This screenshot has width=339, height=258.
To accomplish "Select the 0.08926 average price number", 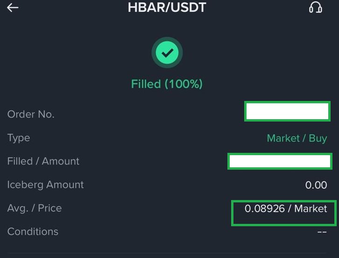I will [265, 208].
